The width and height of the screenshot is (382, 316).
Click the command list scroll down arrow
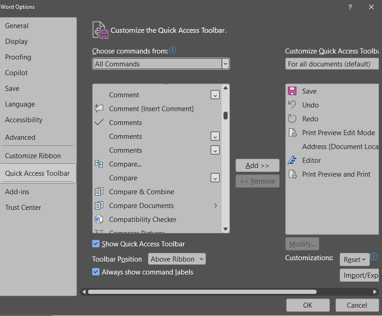point(226,229)
